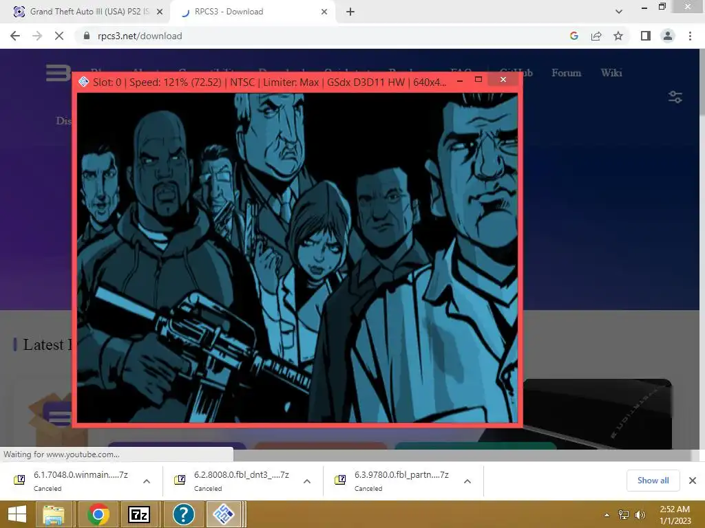Open the Chrome three-dot menu
This screenshot has height=528, width=705.
pyautogui.click(x=690, y=36)
